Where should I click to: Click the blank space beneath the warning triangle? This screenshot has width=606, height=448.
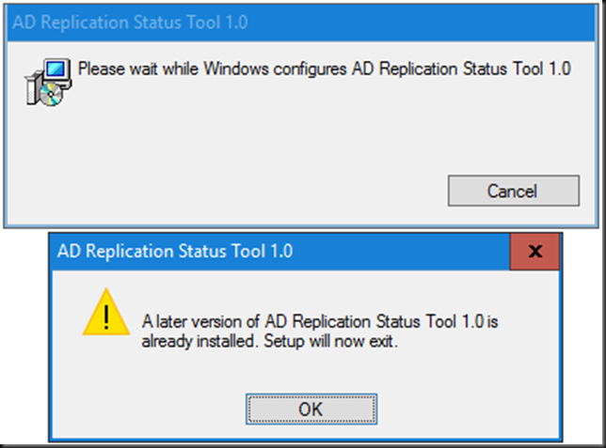point(106,370)
